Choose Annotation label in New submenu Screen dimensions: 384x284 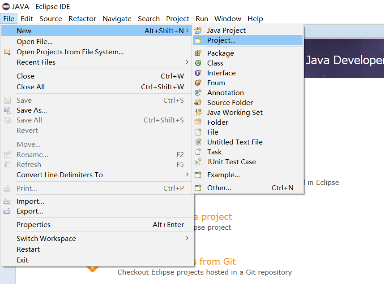point(225,92)
